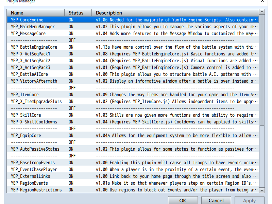Click the OK button
272x204 pixels.
(183, 200)
